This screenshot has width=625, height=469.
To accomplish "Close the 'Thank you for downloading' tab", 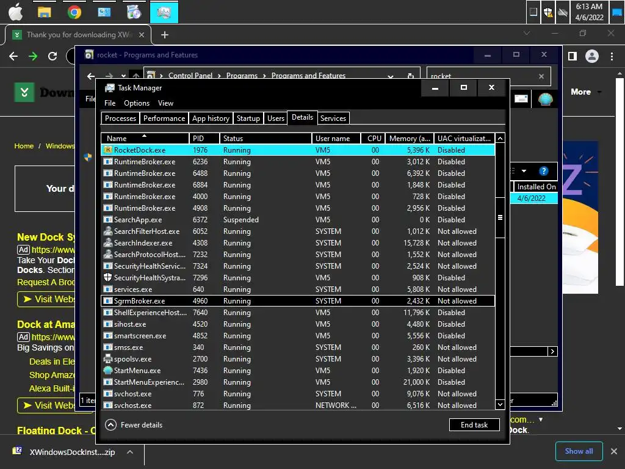I will (x=142, y=35).
